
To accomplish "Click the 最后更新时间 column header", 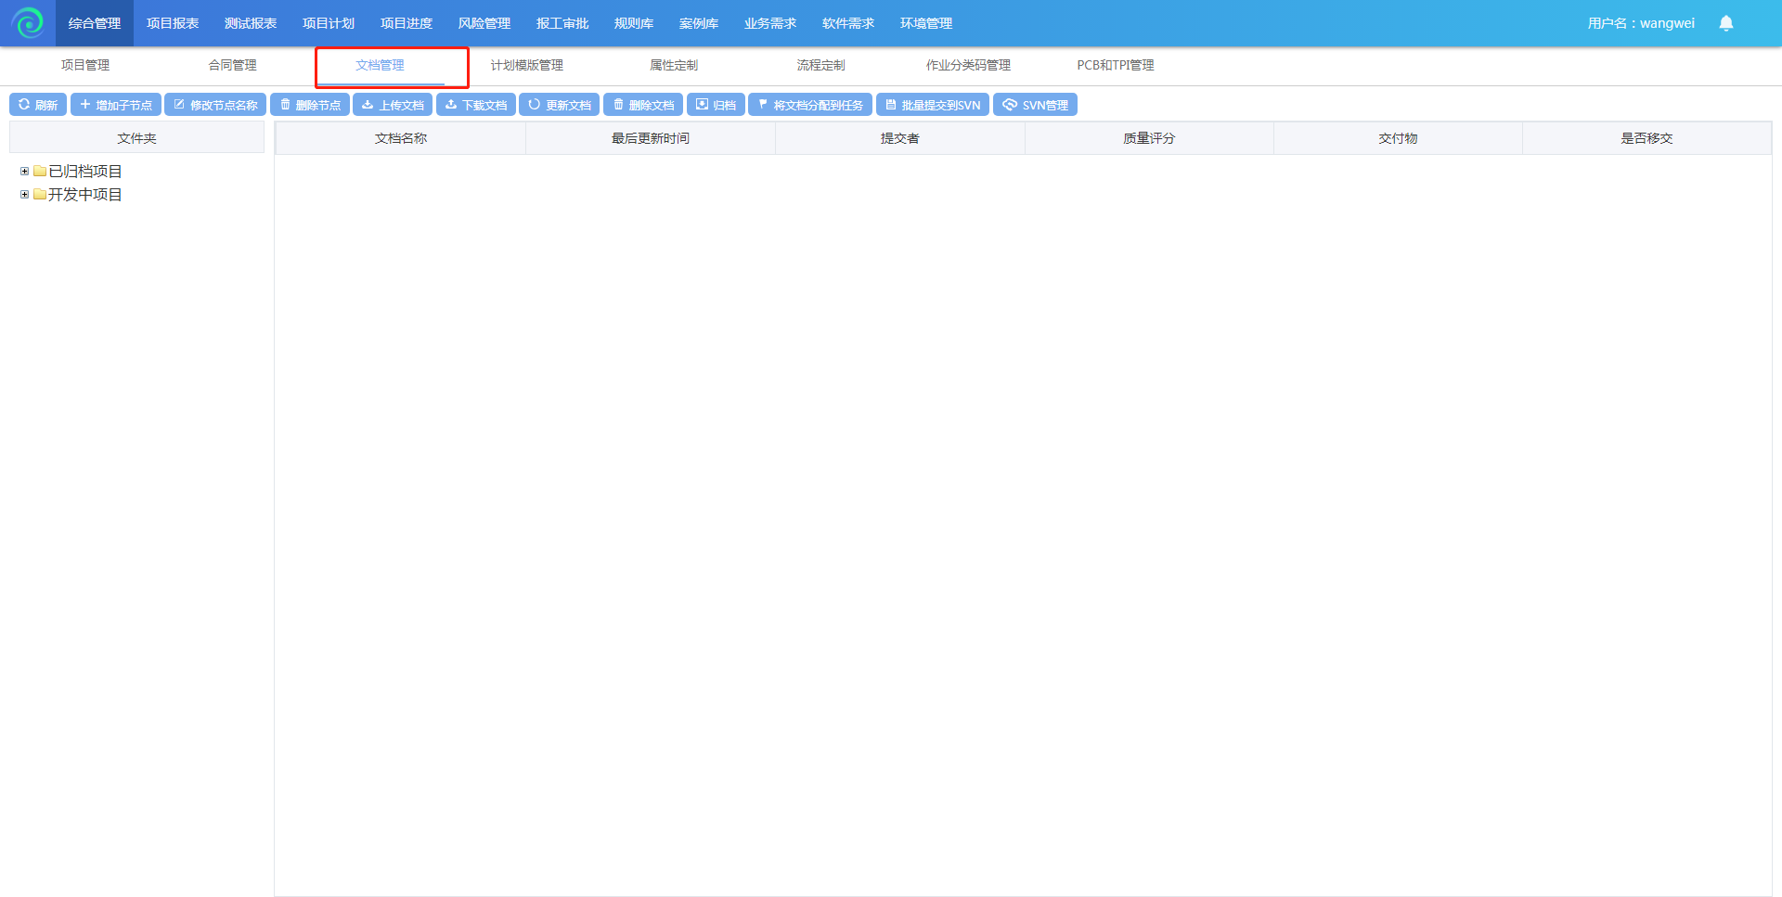I will click(x=650, y=138).
